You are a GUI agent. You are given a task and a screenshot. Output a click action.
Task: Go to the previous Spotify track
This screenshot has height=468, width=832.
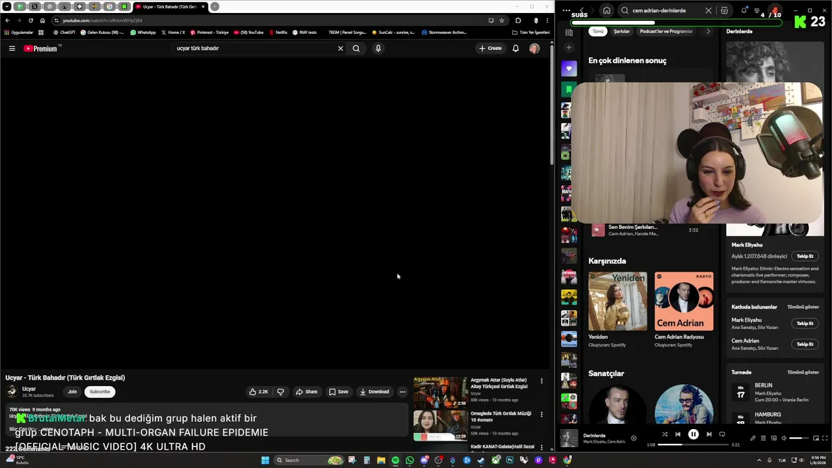click(x=677, y=434)
